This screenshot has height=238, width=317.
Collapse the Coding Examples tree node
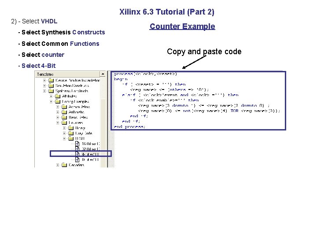(x=51, y=101)
